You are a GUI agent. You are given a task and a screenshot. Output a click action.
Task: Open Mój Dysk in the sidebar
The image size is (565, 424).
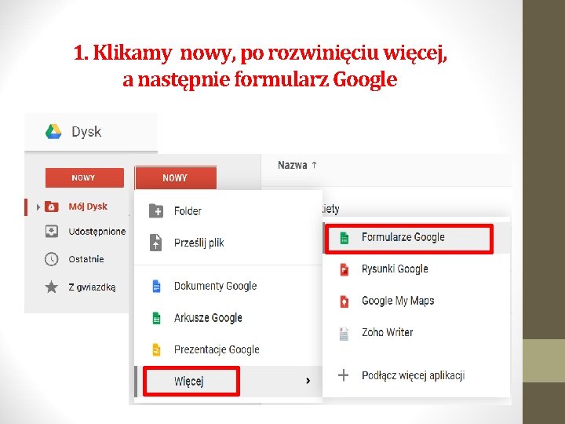(88, 207)
